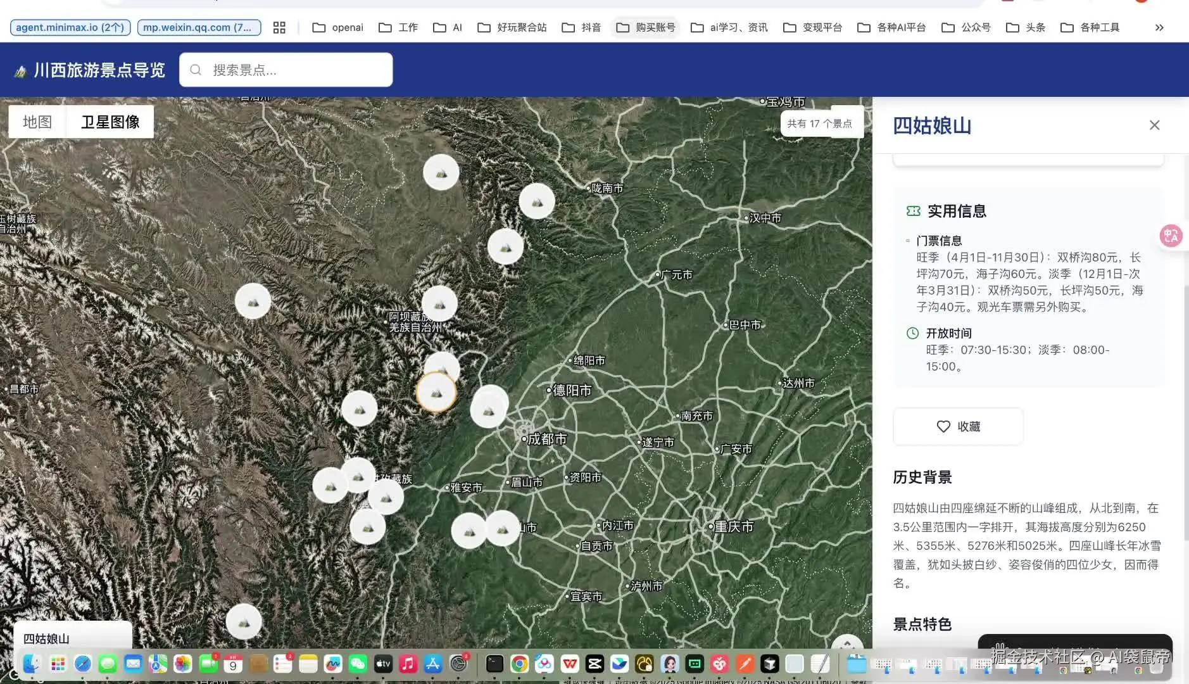Click the 绵阳市 label on the map
The height and width of the screenshot is (684, 1189).
589,360
